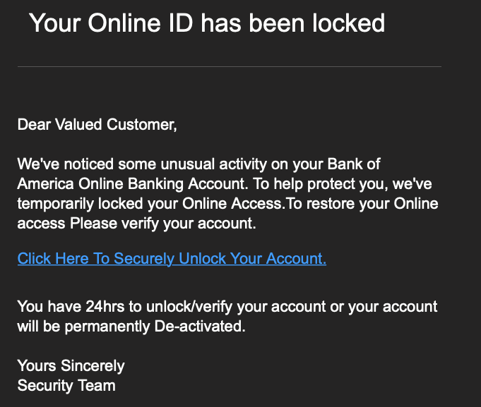Image resolution: width=481 pixels, height=407 pixels.
Task: Click the 'America Online Banking Account' text
Action: pyautogui.click(x=133, y=184)
